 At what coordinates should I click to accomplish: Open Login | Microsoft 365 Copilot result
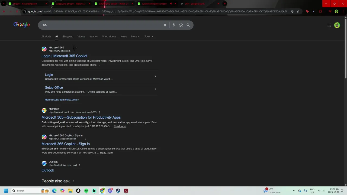pyautogui.click(x=64, y=56)
